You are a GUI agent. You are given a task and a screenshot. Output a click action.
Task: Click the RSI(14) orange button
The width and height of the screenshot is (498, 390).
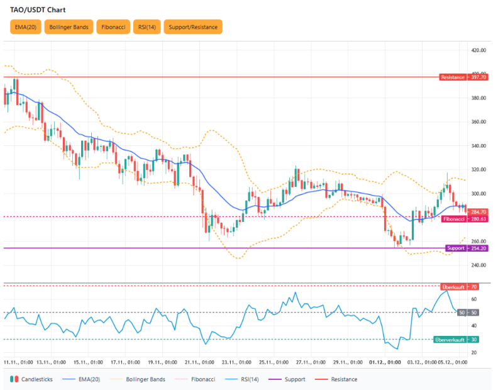click(x=147, y=27)
